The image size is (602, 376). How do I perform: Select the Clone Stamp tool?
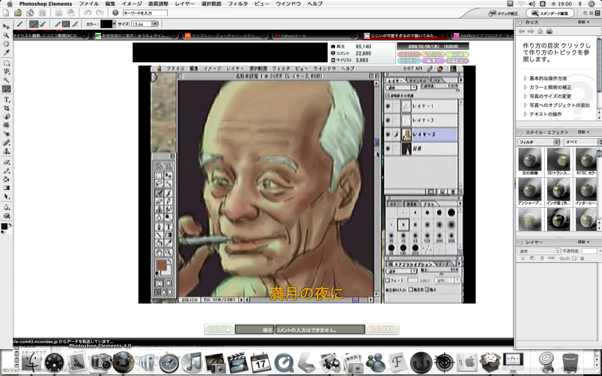point(6,151)
